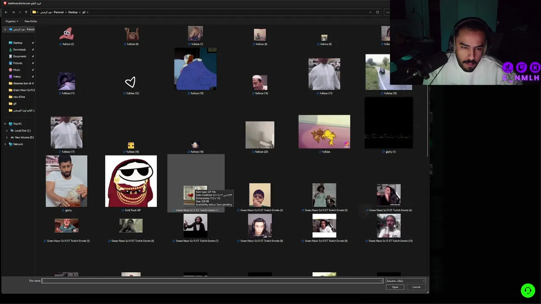The image size is (541, 304).
Task: Select Green Neon Sci Fi Twitch Emote (7)
Action: (x=195, y=226)
